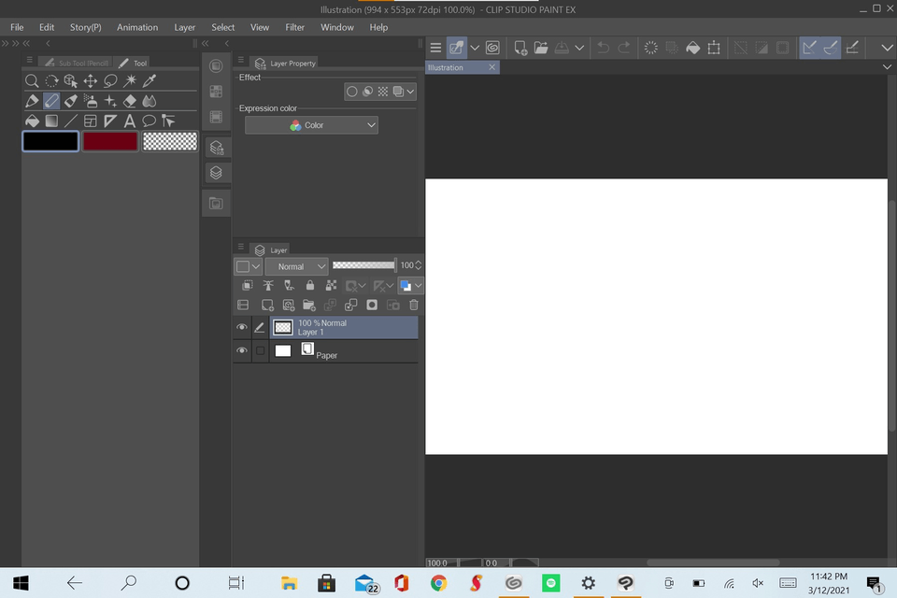Select the Ruler tool

[x=110, y=121]
